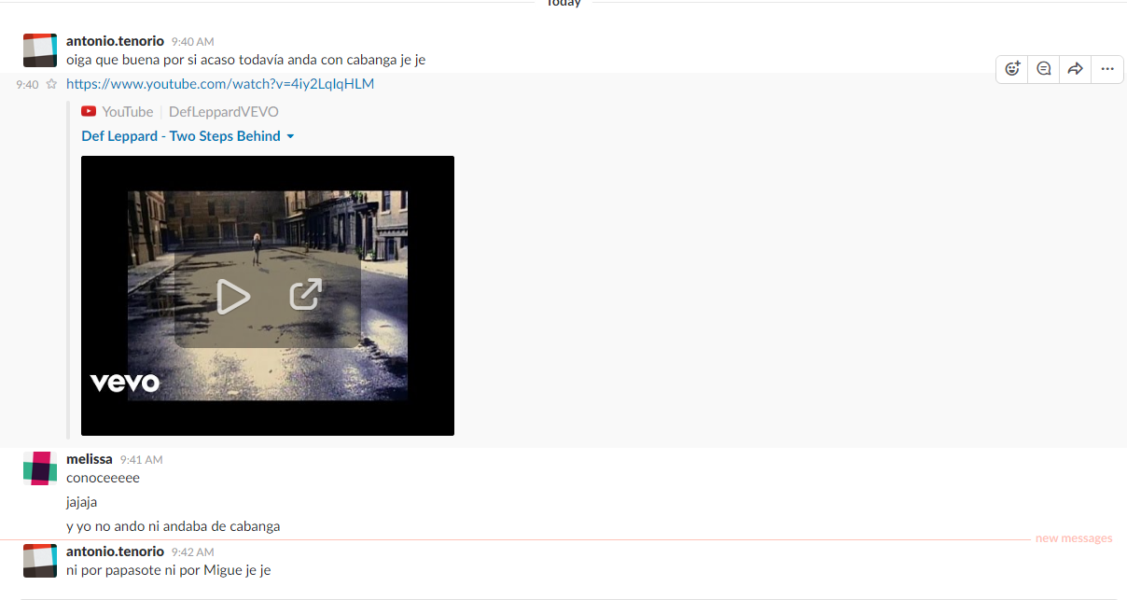Viewport: 1127px width, 600px height.
Task: Click the 9:41 AM message timestamp
Action: [141, 460]
